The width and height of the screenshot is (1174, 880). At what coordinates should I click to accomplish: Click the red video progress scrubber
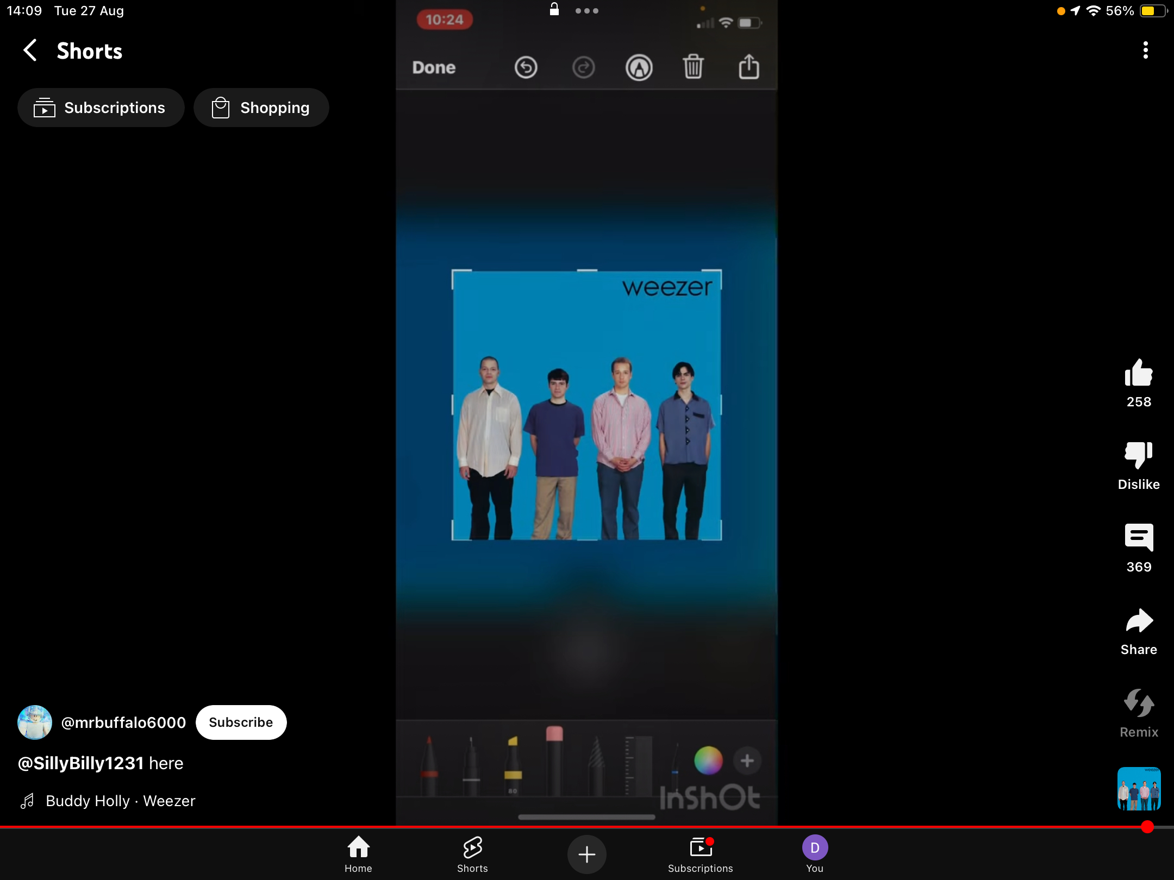point(1147,827)
